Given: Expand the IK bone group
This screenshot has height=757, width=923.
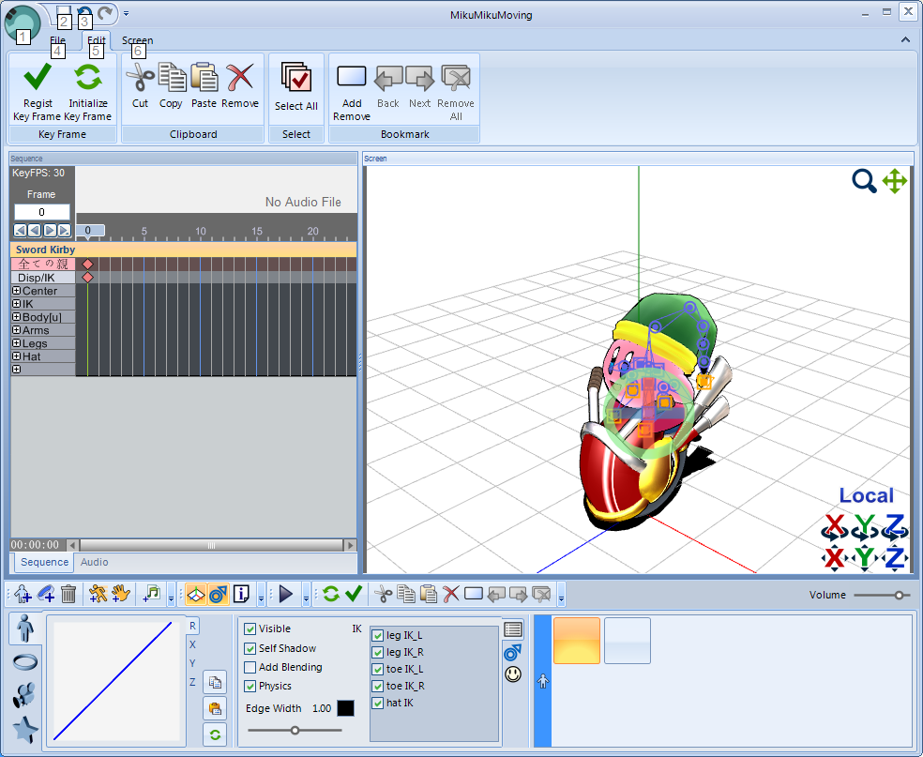Looking at the screenshot, I should point(17,304).
